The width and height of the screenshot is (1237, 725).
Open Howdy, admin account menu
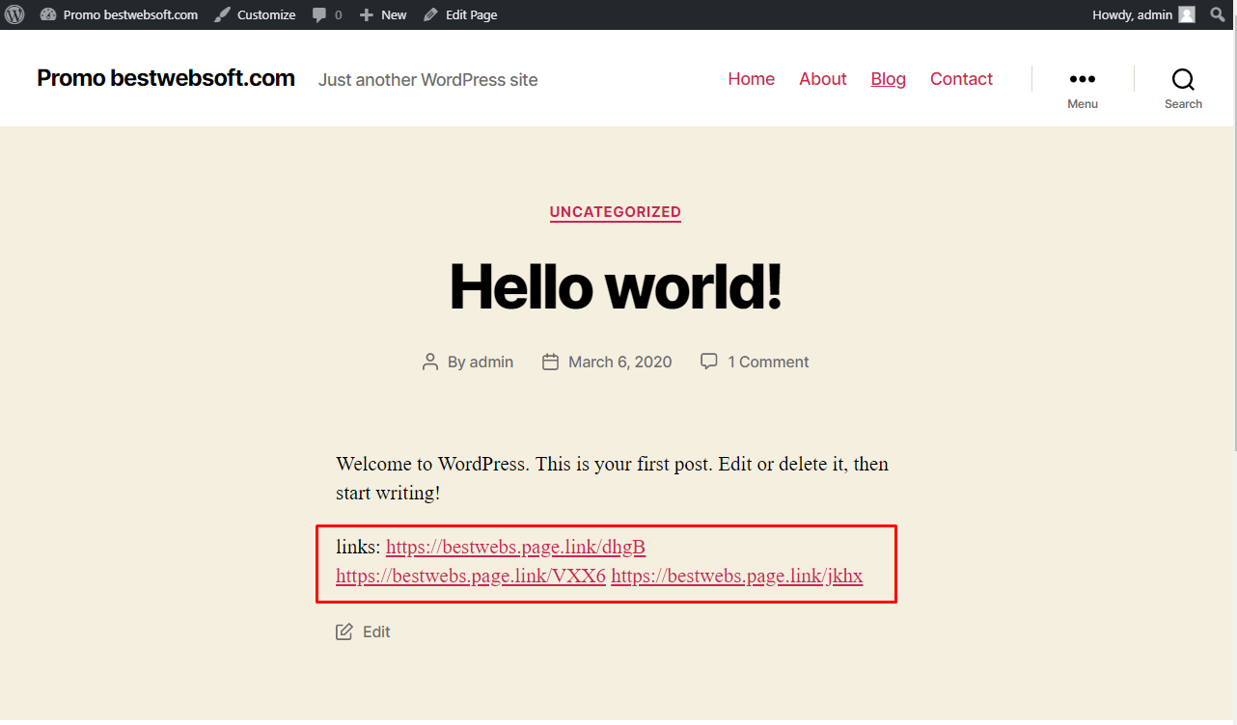point(1143,14)
